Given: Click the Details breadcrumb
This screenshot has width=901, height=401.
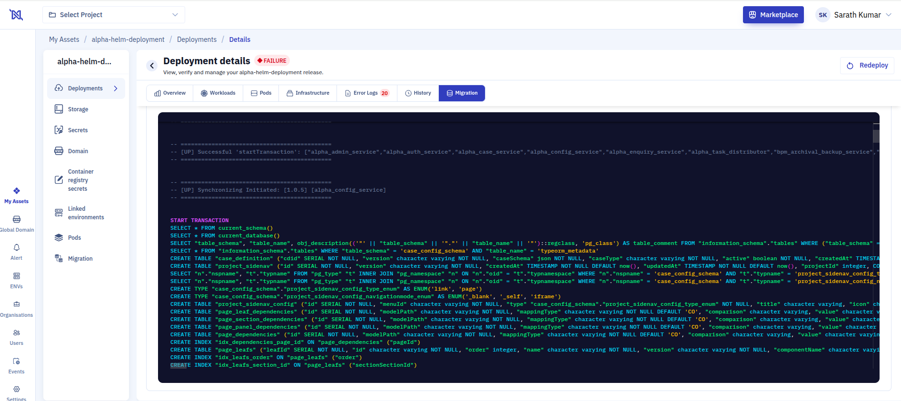Looking at the screenshot, I should (x=239, y=39).
